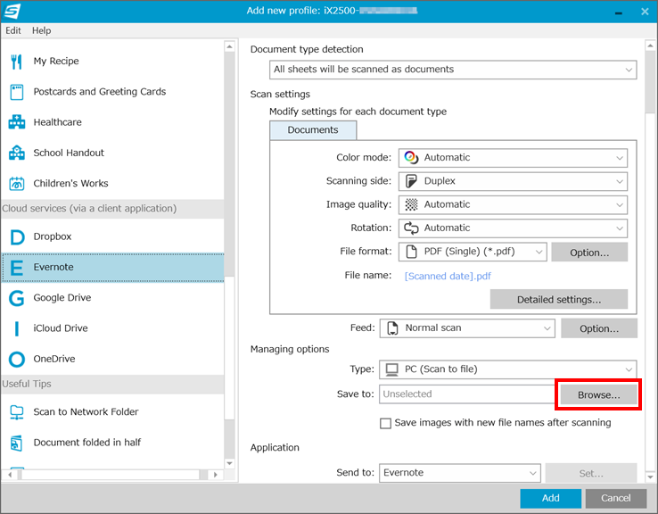Open the Document type detection dropdown
Screen dimensions: 658x514
click(x=453, y=70)
